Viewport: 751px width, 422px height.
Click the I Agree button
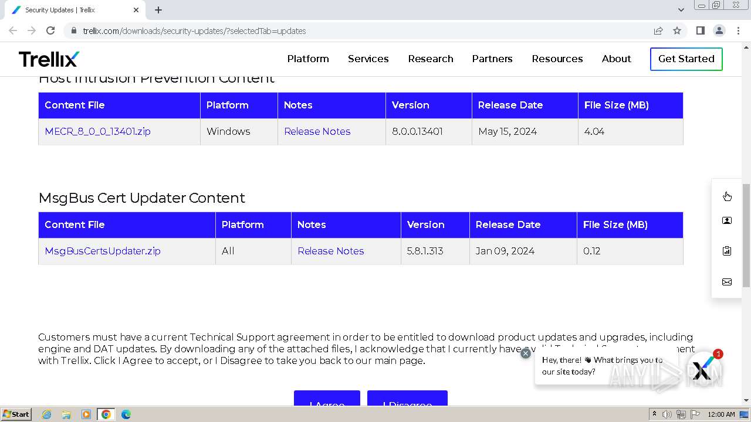pyautogui.click(x=327, y=398)
